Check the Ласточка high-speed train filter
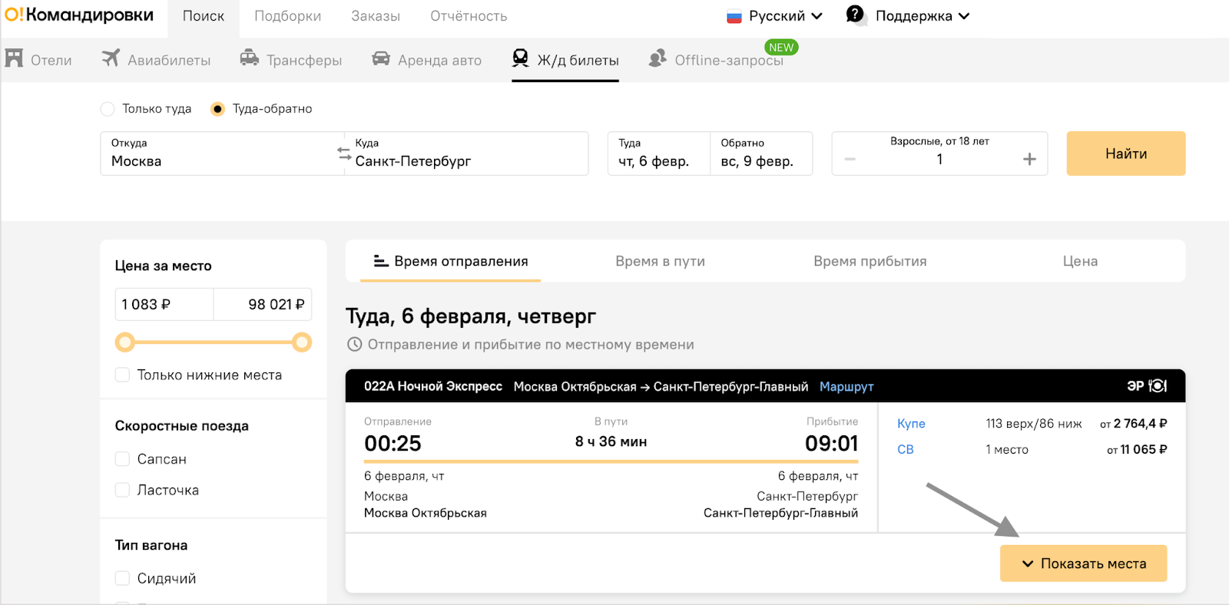Image resolution: width=1229 pixels, height=605 pixels. 122,490
